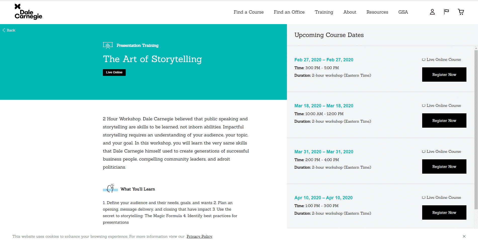478x244 pixels.
Task: Click Mar 18, 2020 course date heading
Action: click(324, 106)
